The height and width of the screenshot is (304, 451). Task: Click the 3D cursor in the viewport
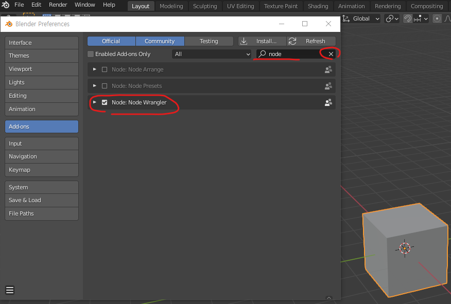pos(405,248)
